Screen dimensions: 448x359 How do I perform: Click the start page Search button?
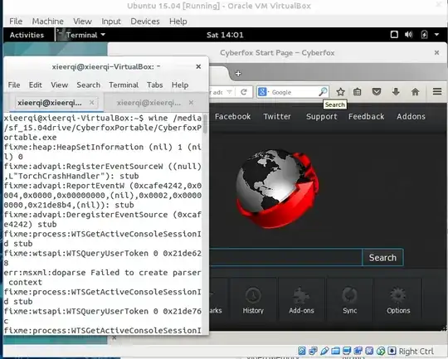tap(382, 257)
